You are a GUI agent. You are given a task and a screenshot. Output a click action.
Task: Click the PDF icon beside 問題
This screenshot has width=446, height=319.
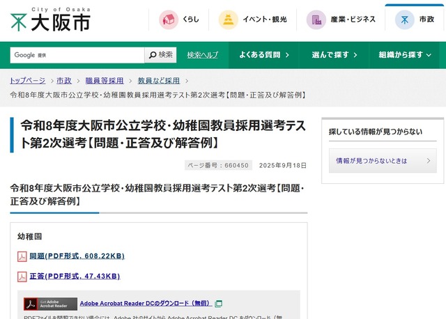22,256
